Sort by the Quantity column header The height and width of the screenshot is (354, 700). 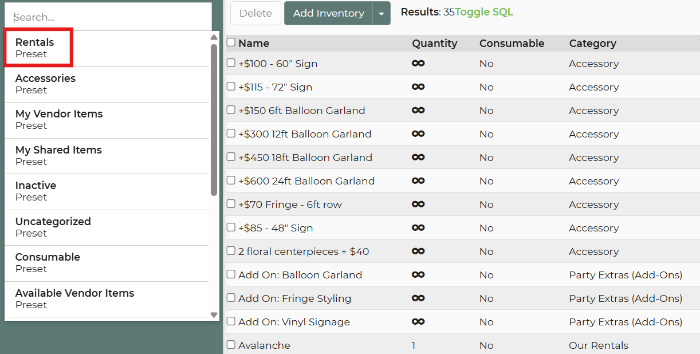click(434, 43)
